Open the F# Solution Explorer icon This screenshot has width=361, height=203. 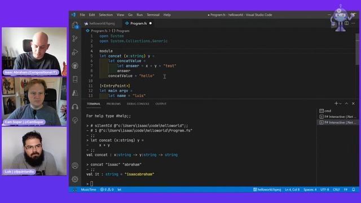[x=75, y=80]
